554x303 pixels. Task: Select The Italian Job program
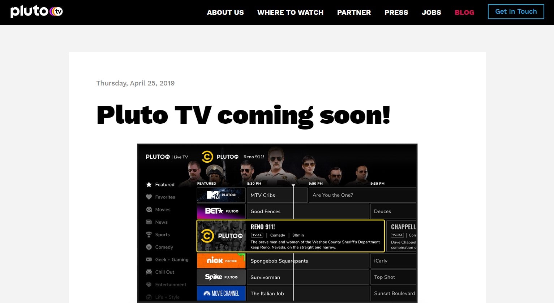[x=308, y=293]
